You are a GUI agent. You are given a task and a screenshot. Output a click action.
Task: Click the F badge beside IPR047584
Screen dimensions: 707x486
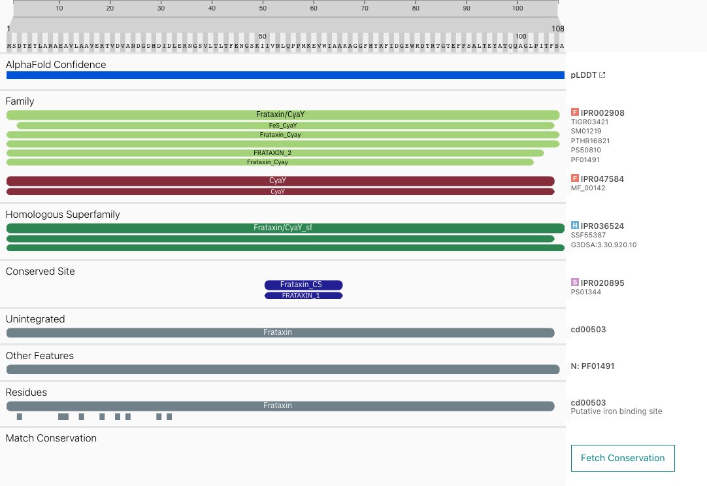575,178
